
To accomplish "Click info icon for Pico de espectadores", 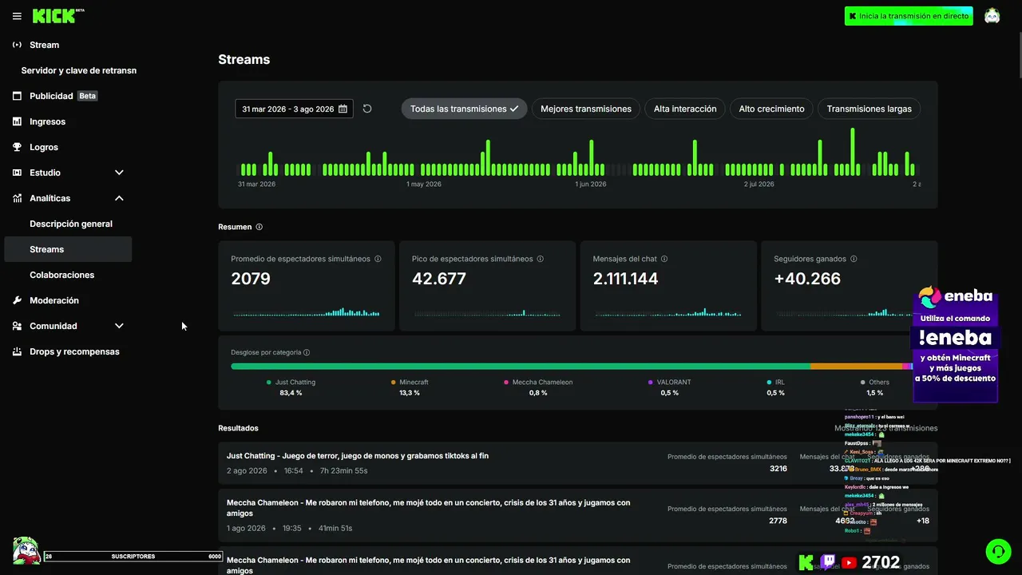I will coord(541,259).
